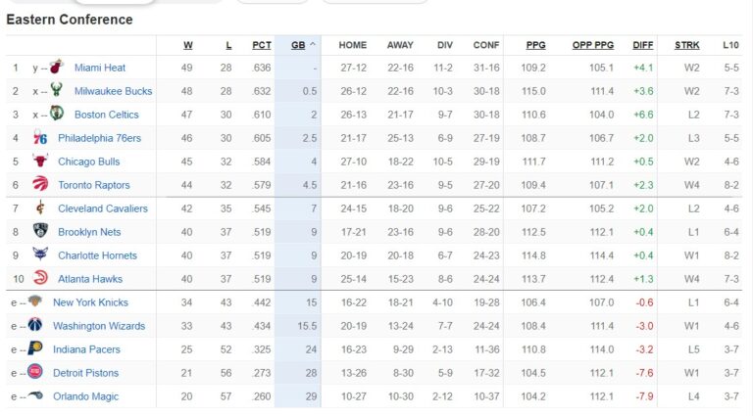Sort by the DIFF column header

(643, 45)
